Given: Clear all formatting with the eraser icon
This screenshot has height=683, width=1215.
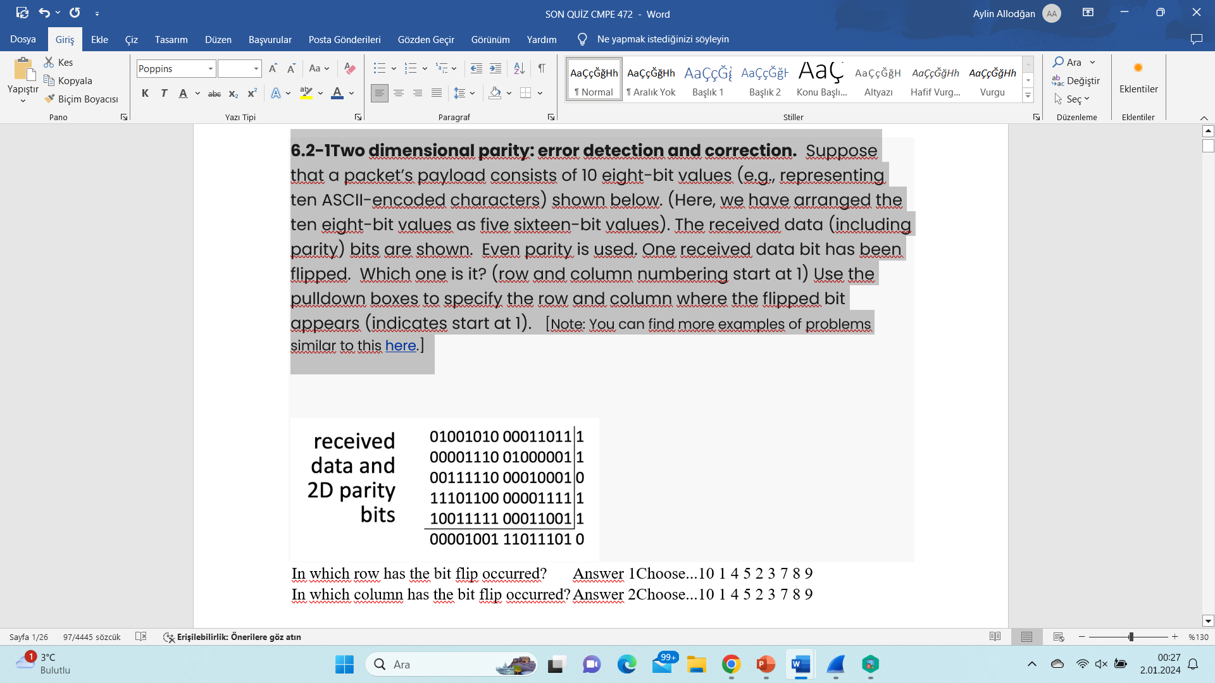Looking at the screenshot, I should [x=350, y=68].
